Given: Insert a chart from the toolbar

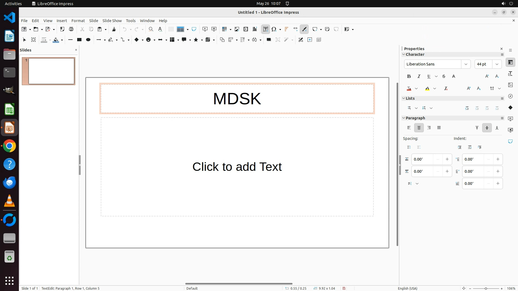Looking at the screenshot, I should click(255, 29).
